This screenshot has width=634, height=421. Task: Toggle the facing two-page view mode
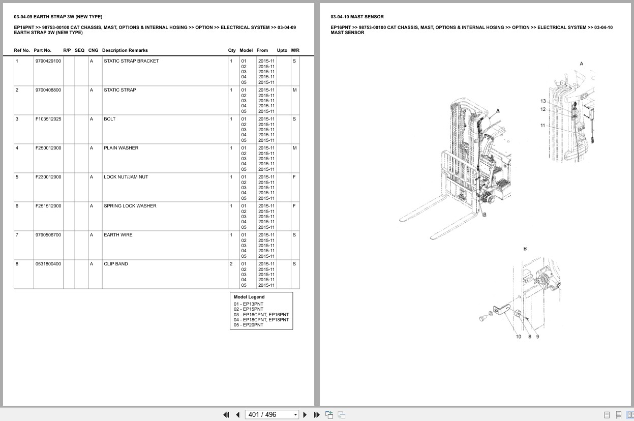click(x=630, y=414)
